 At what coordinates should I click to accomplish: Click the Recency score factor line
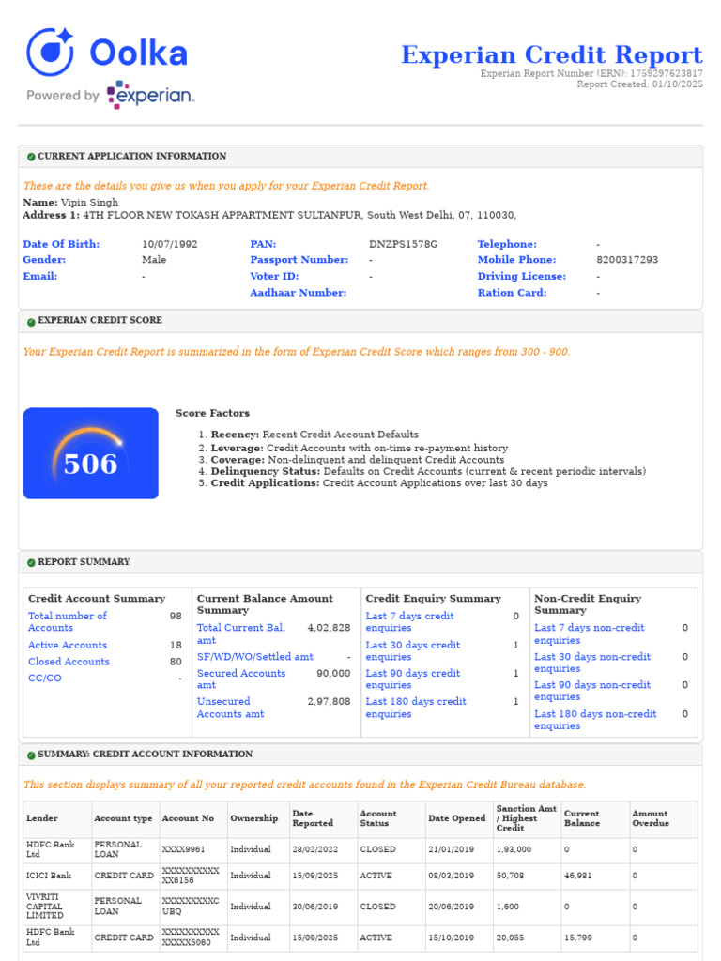click(x=314, y=435)
